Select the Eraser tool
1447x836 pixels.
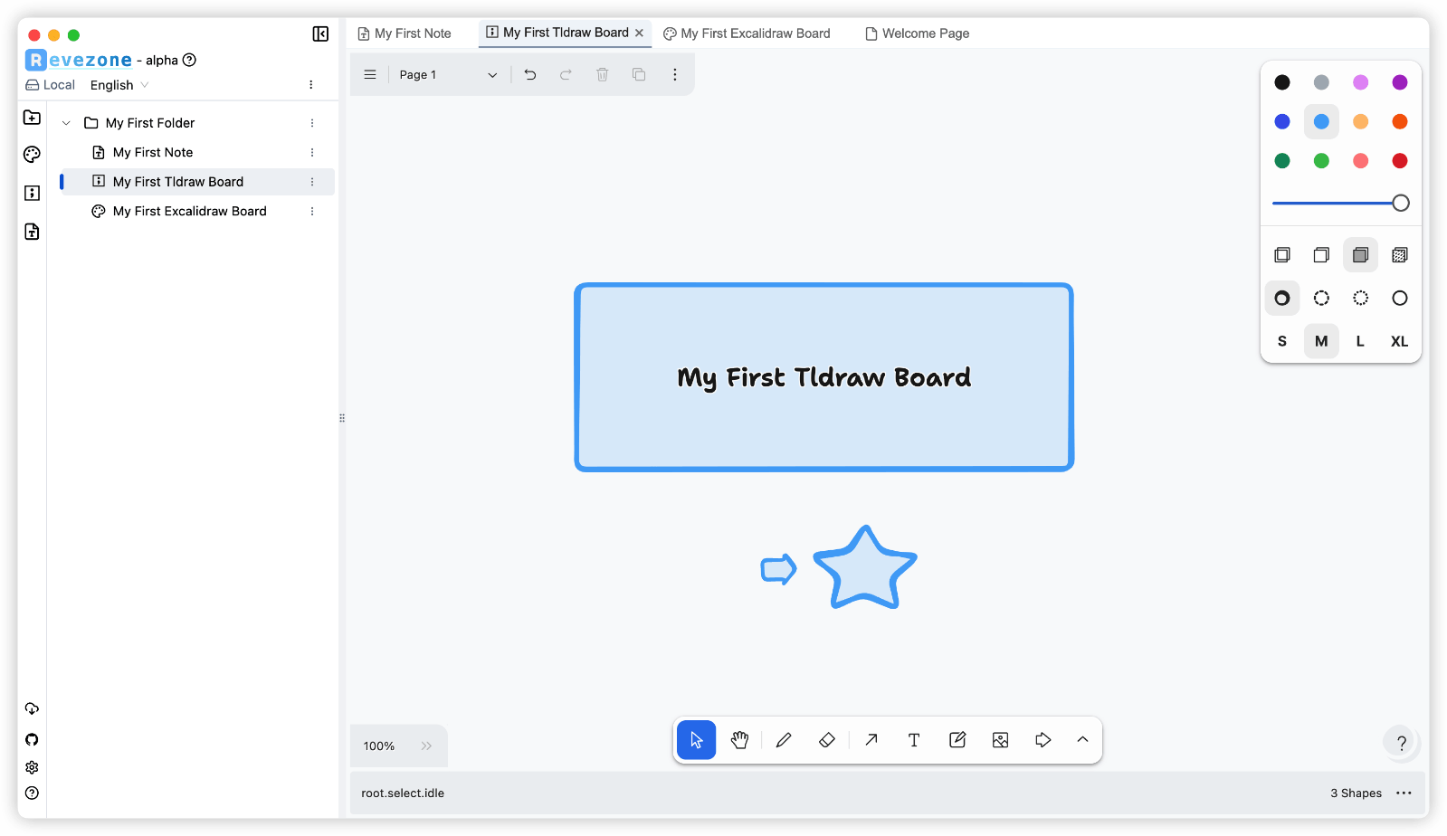tap(826, 740)
